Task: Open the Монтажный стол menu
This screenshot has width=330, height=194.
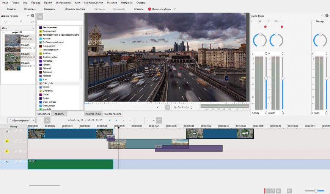Action: coord(94,3)
